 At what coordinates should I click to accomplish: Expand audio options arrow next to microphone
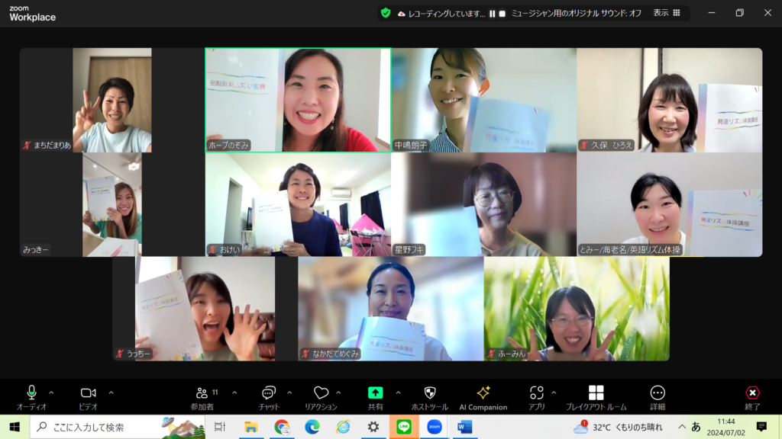51,393
